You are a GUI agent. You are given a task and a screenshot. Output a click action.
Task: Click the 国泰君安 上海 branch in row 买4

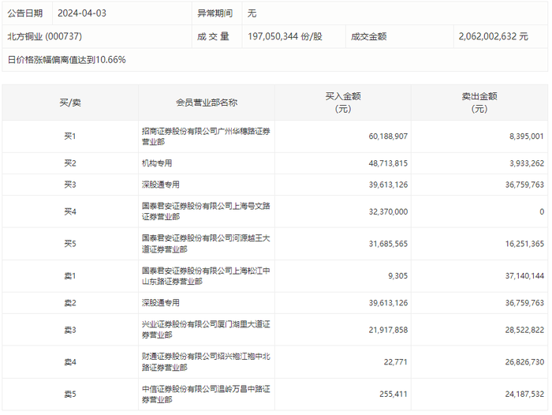[206, 211]
